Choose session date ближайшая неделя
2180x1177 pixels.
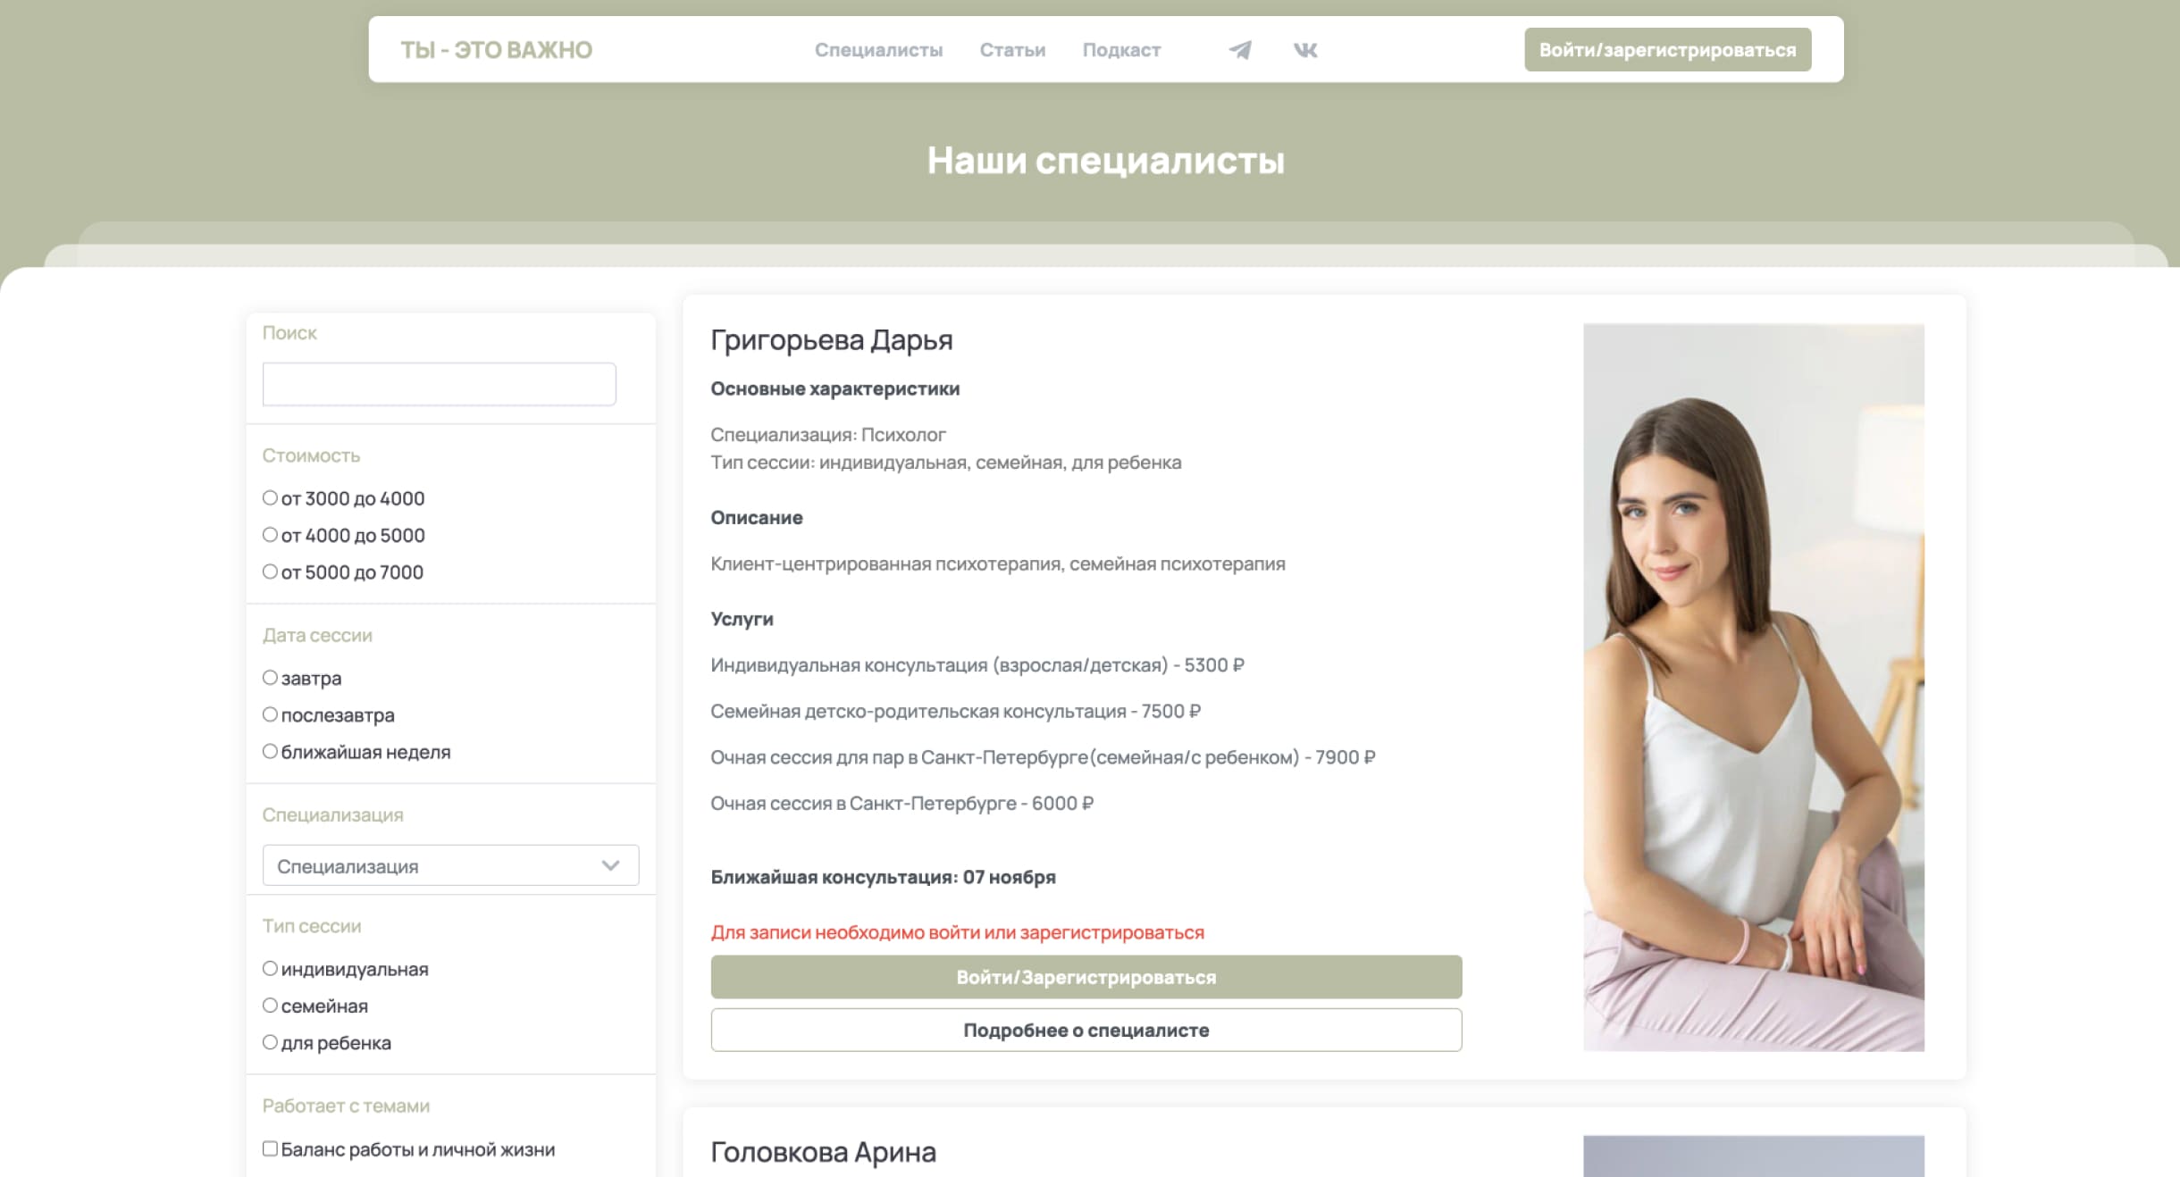point(270,751)
